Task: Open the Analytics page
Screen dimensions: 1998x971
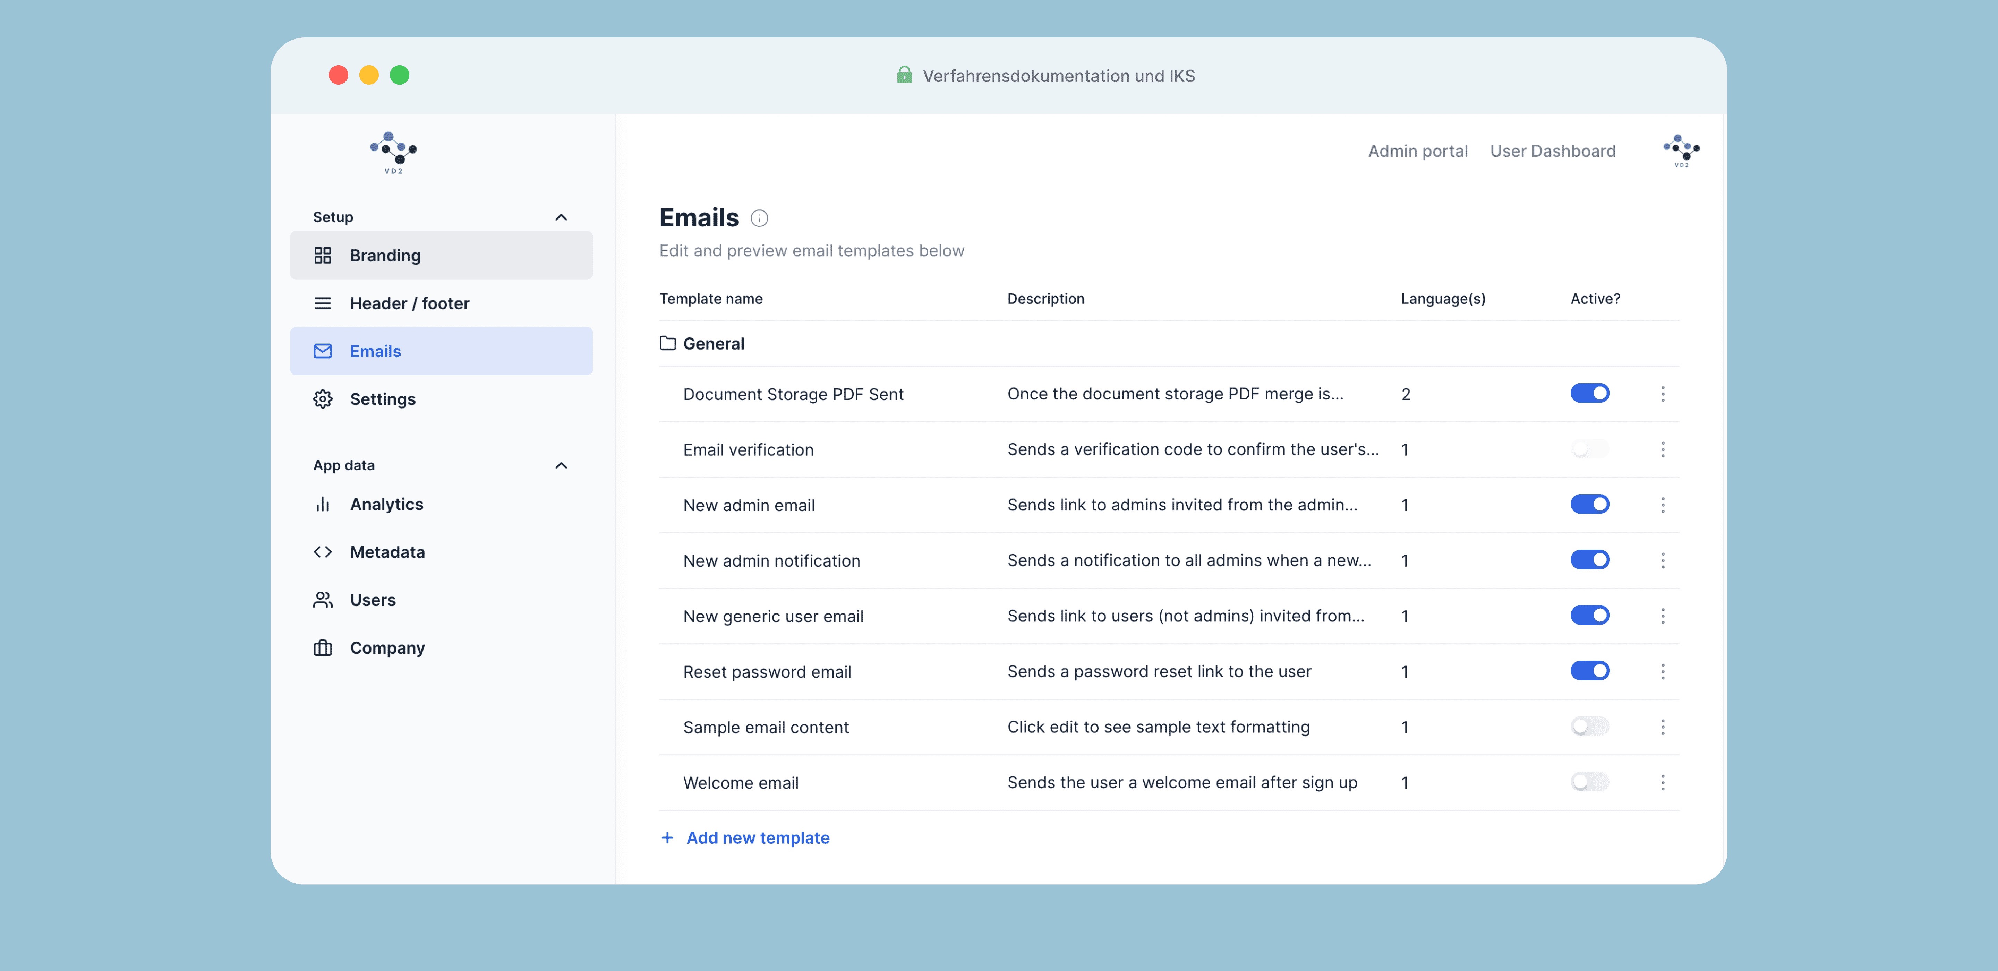Action: [441, 504]
